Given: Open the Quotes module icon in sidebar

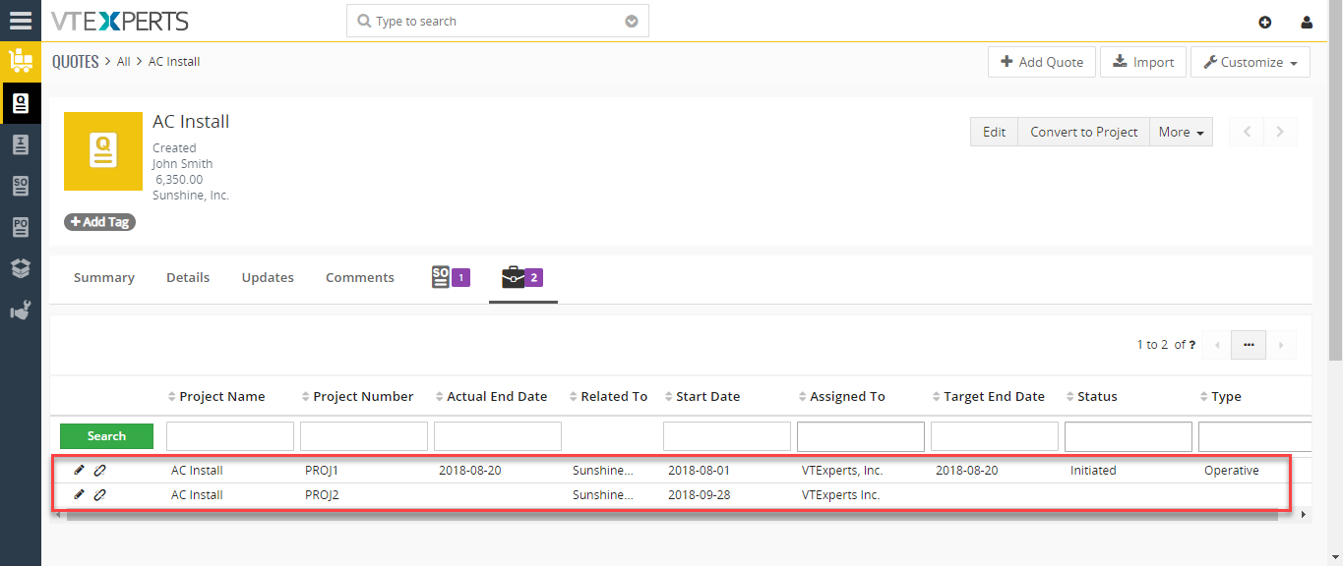Looking at the screenshot, I should pyautogui.click(x=21, y=102).
